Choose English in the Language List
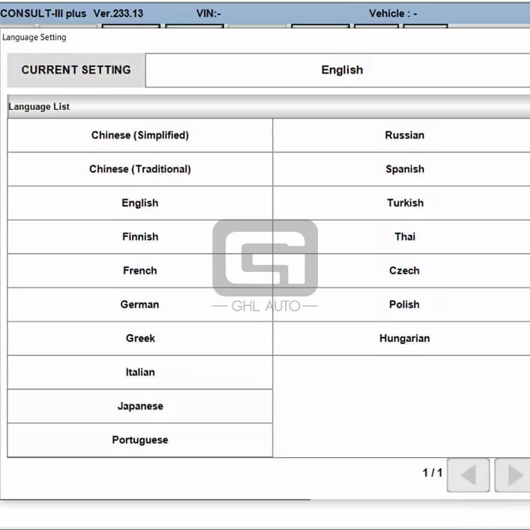The height and width of the screenshot is (530, 530). (x=140, y=203)
